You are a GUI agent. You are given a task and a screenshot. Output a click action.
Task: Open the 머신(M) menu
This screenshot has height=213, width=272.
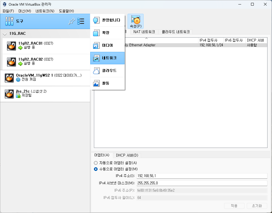[x=25, y=11]
